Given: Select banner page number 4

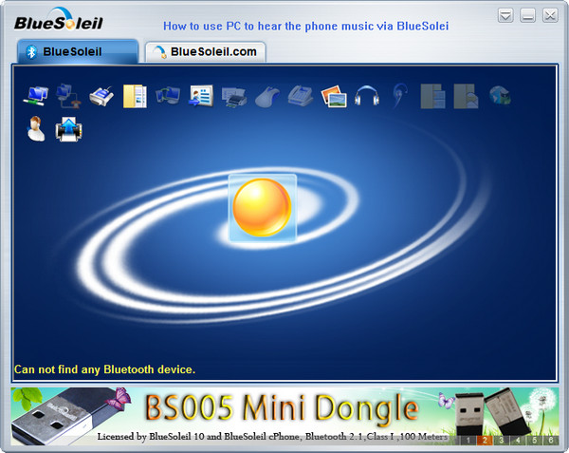Looking at the screenshot, I should coord(516,440).
